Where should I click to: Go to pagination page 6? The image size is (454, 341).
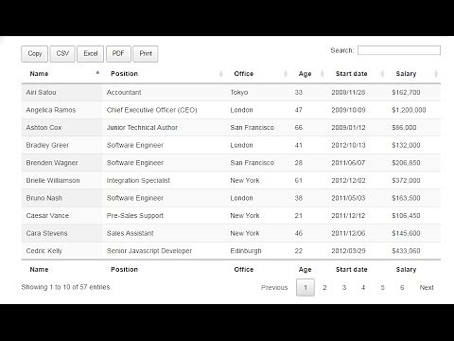(402, 287)
